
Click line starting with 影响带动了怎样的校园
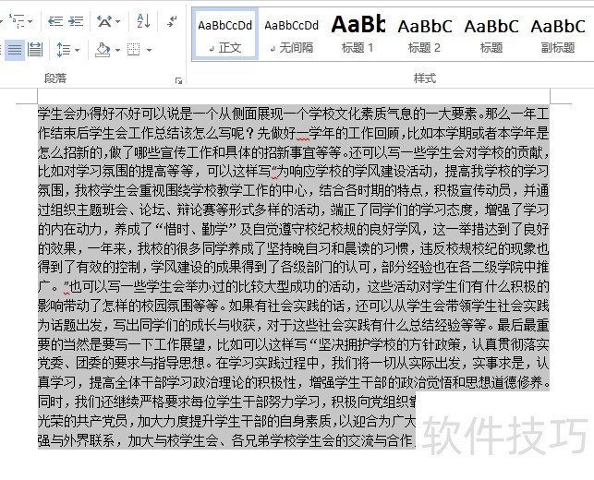pos(293,306)
